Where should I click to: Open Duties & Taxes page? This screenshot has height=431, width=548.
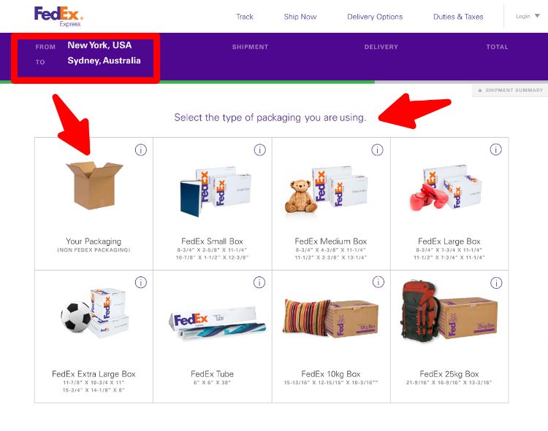(458, 17)
